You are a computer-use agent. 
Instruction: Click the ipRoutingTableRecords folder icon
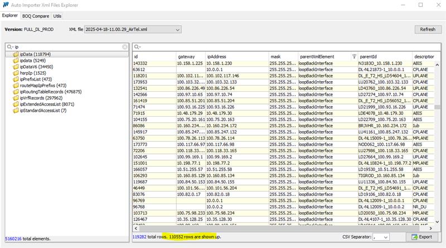[x=16, y=91]
